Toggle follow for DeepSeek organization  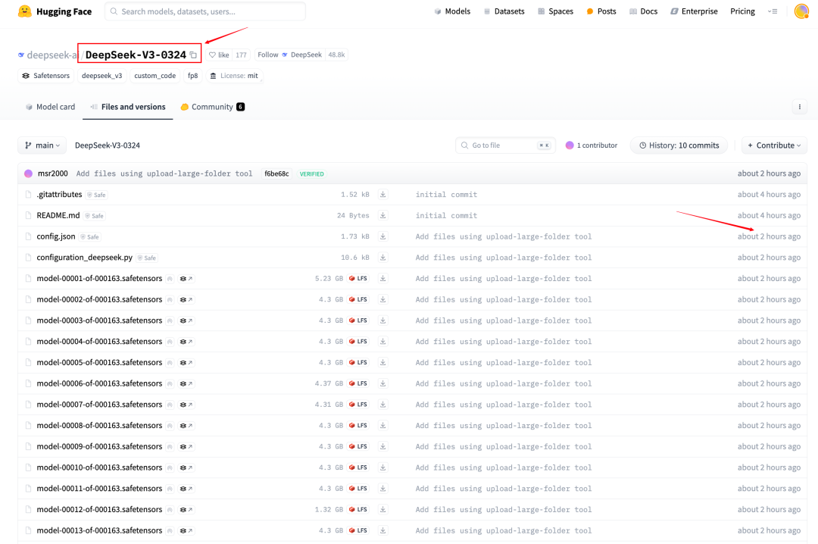pyautogui.click(x=267, y=54)
